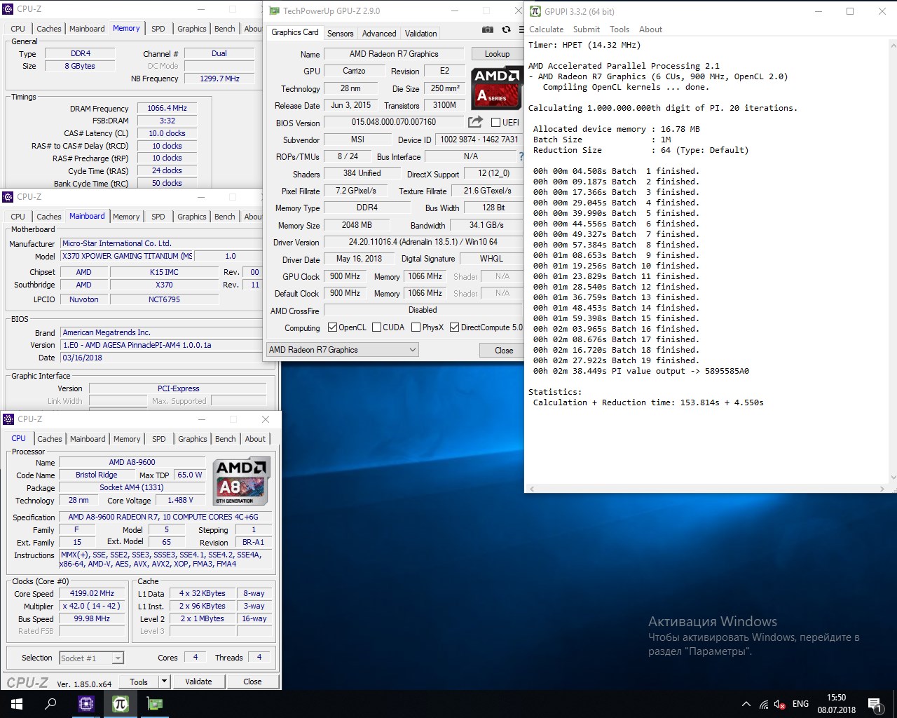This screenshot has width=897, height=718.
Task: Switch to GPU-Z Sensors tab
Action: coord(341,34)
